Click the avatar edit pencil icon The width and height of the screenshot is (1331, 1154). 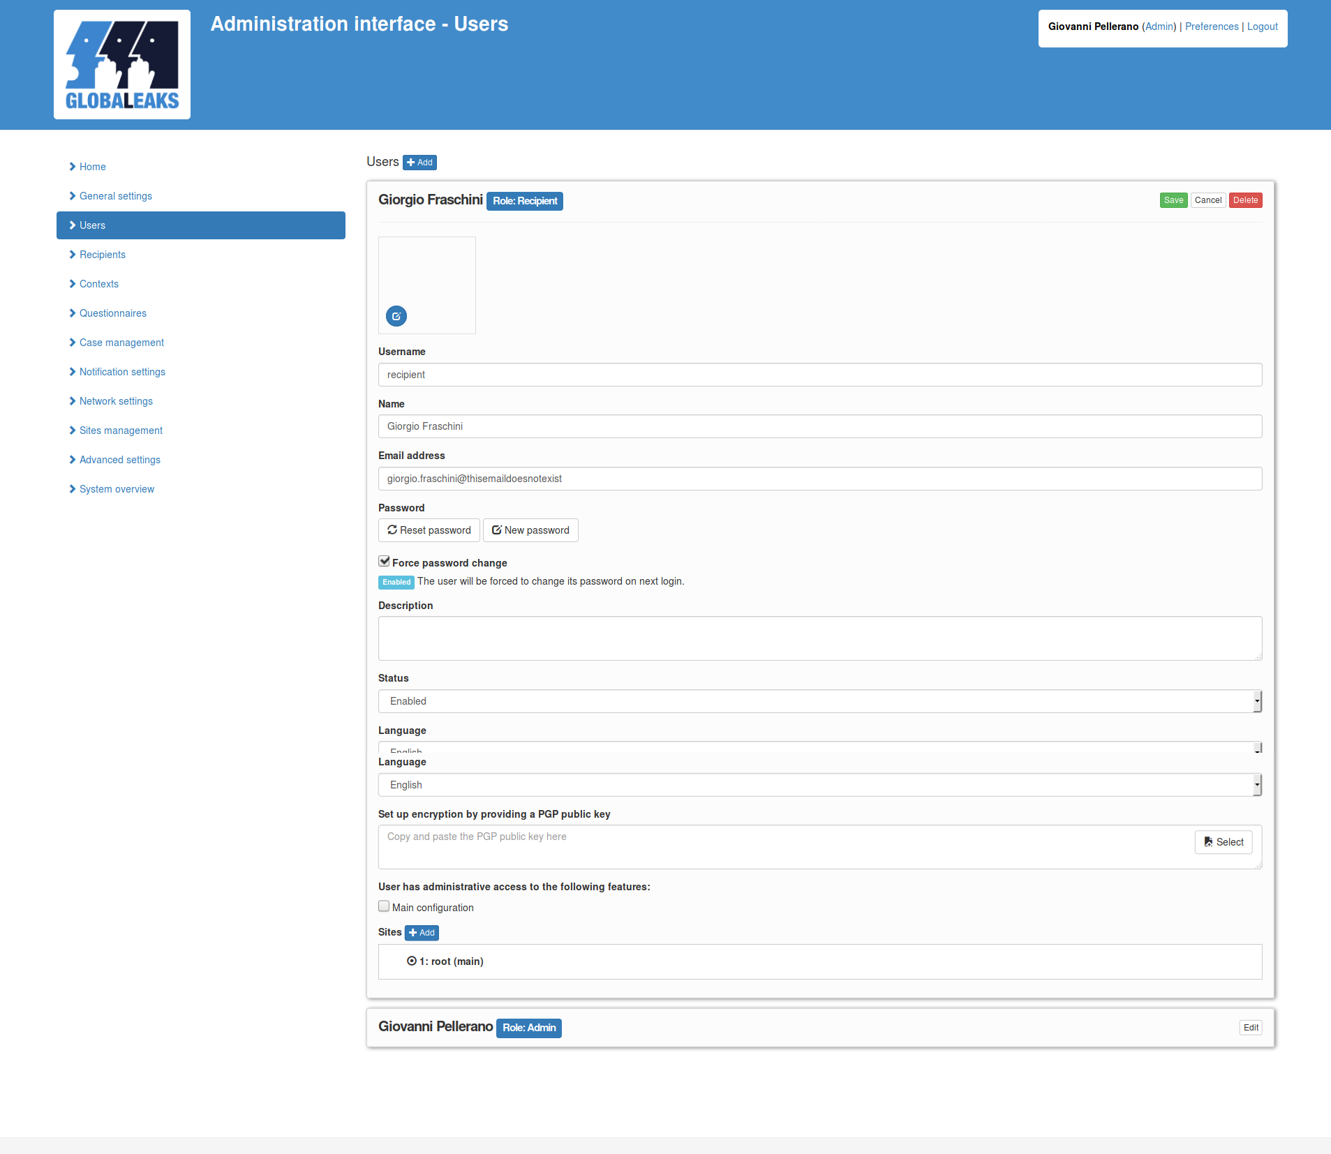tap(396, 316)
